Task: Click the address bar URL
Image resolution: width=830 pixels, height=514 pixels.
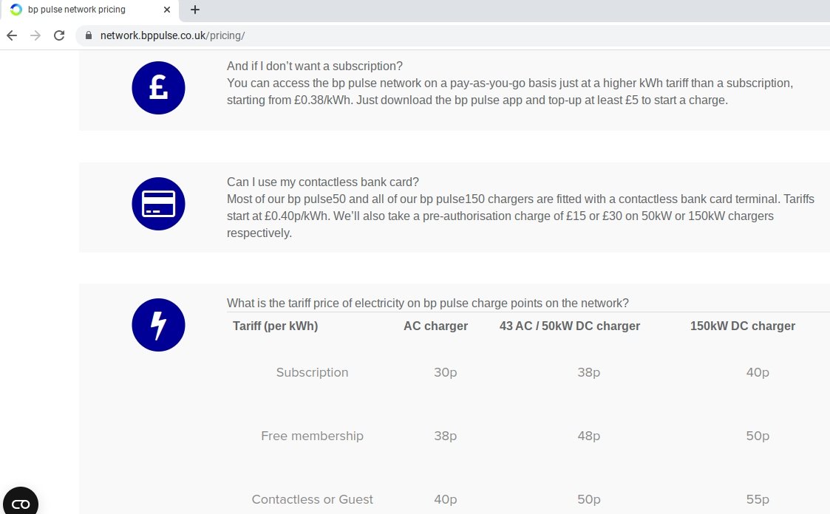Action: (x=172, y=35)
